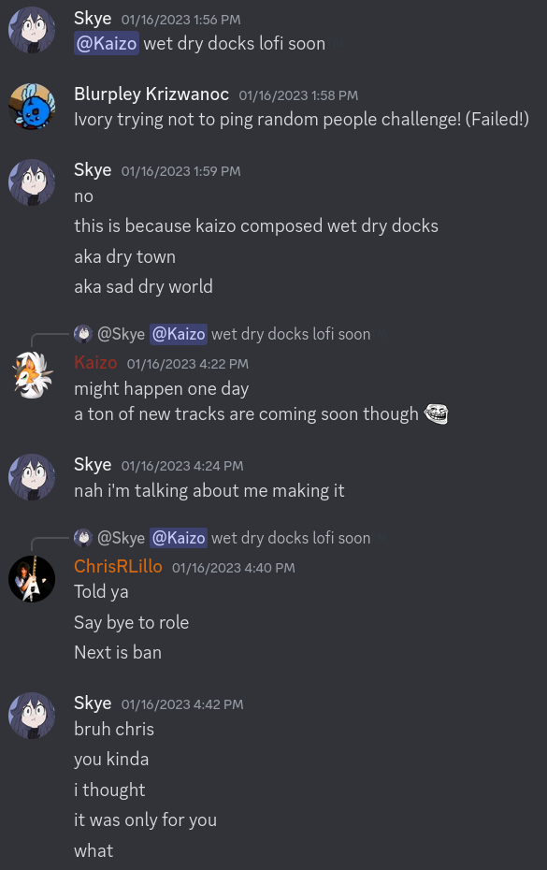The width and height of the screenshot is (547, 870).
Task: Click Skye's username at 4:24 PM
Action: pyautogui.click(x=93, y=464)
